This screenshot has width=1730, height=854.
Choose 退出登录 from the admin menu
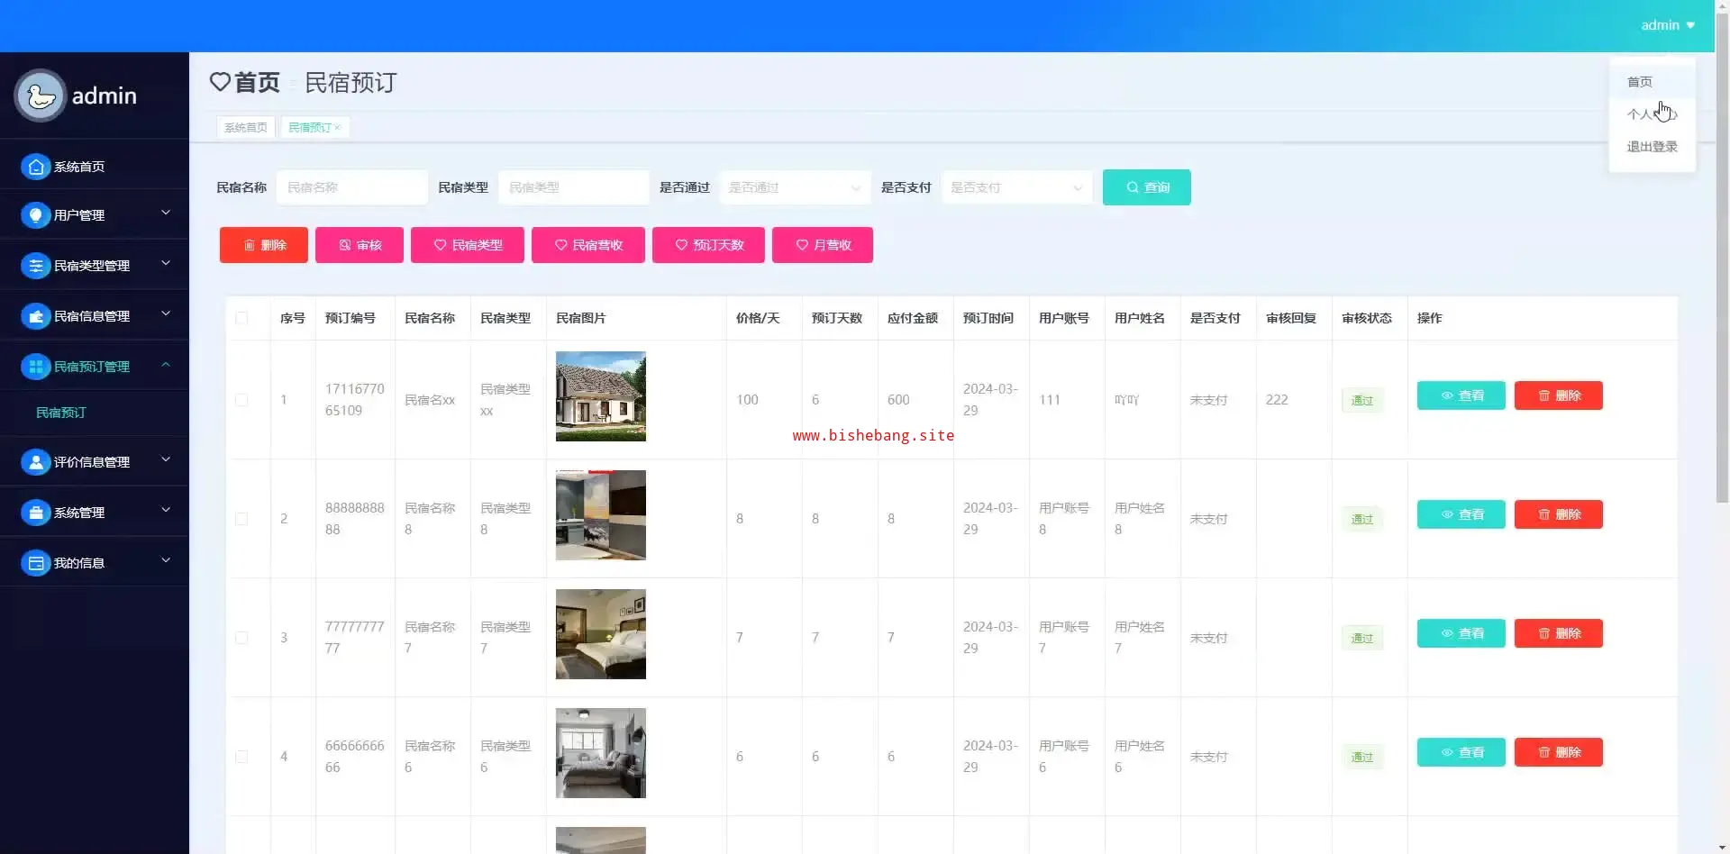tap(1651, 147)
